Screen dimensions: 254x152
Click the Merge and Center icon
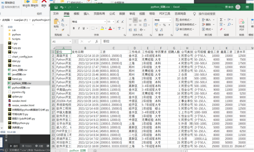145,25
